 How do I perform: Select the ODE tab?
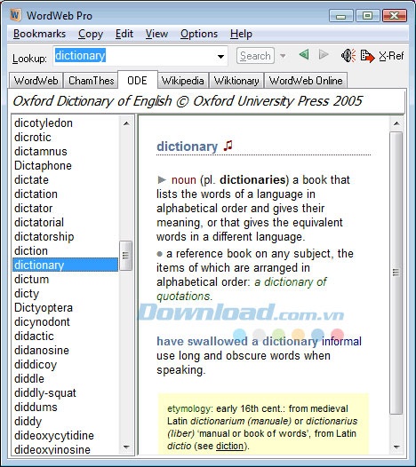click(x=137, y=80)
